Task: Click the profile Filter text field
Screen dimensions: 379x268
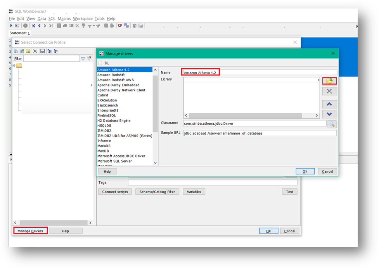Action: click(x=52, y=58)
